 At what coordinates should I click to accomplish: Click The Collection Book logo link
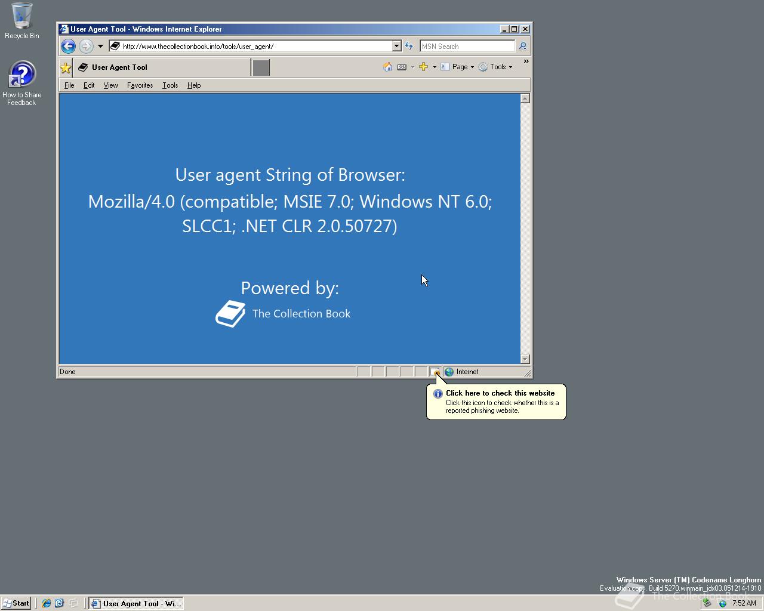click(x=283, y=314)
